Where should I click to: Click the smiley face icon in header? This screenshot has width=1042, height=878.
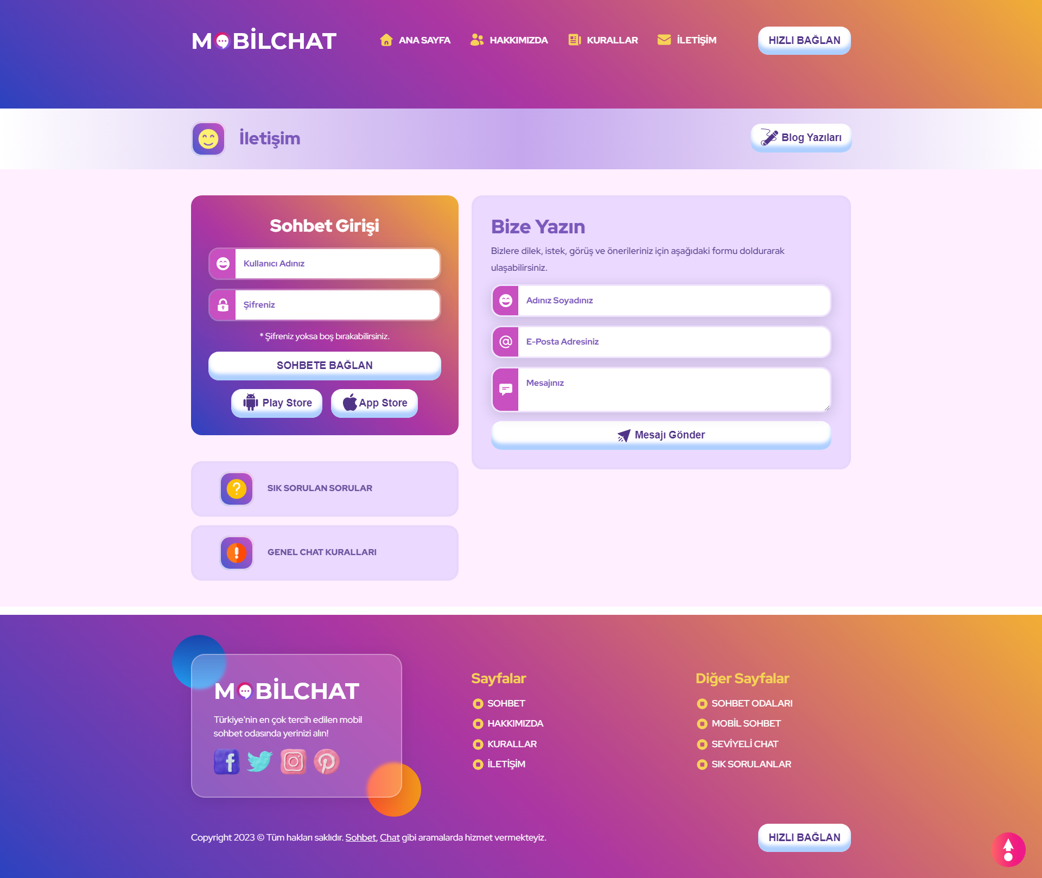210,138
